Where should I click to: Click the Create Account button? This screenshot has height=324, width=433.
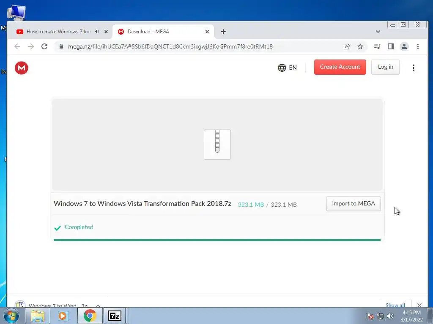coord(340,67)
